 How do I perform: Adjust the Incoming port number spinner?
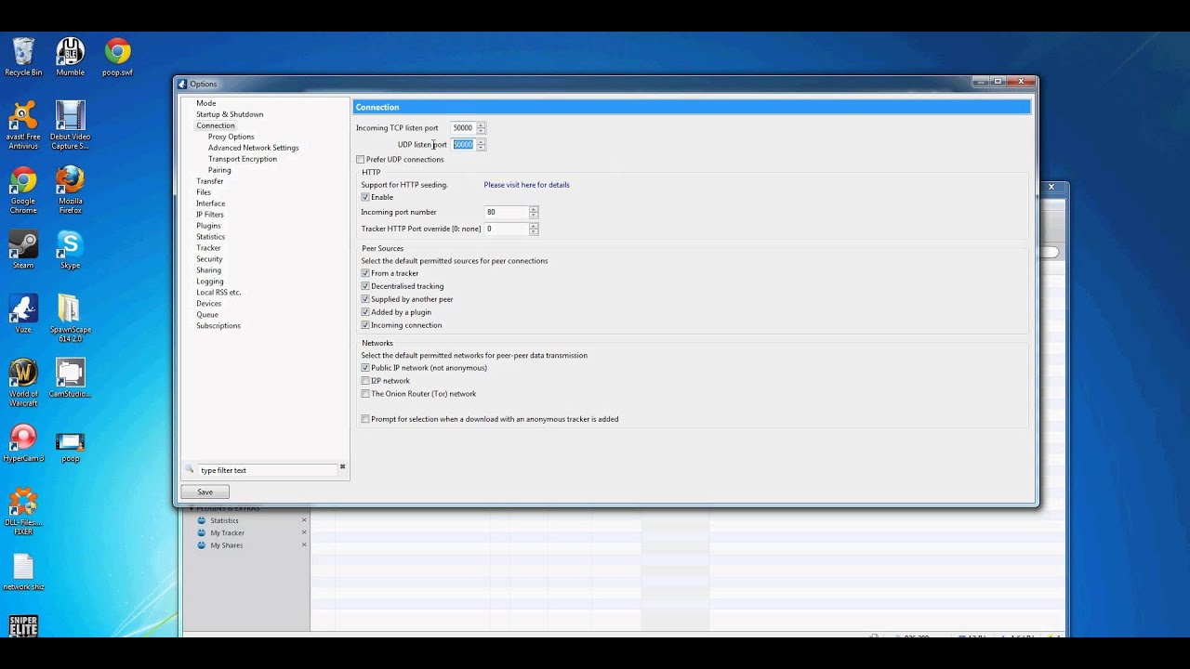tap(534, 212)
